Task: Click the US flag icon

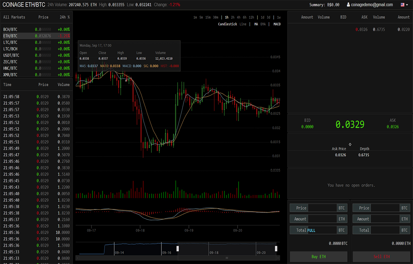Action: click(402, 5)
